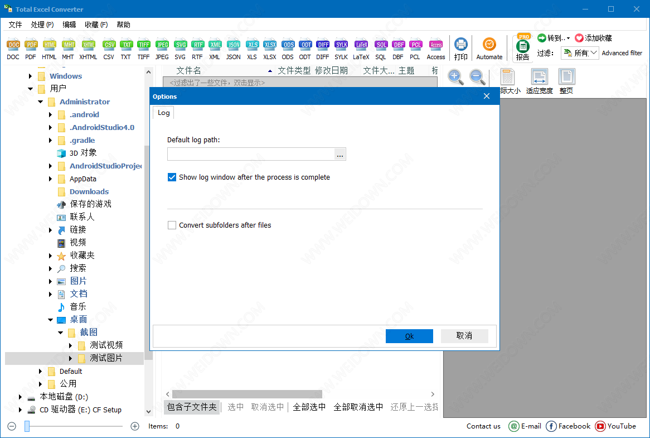This screenshot has width=650, height=438.
Task: Select Access format icon
Action: tap(436, 49)
